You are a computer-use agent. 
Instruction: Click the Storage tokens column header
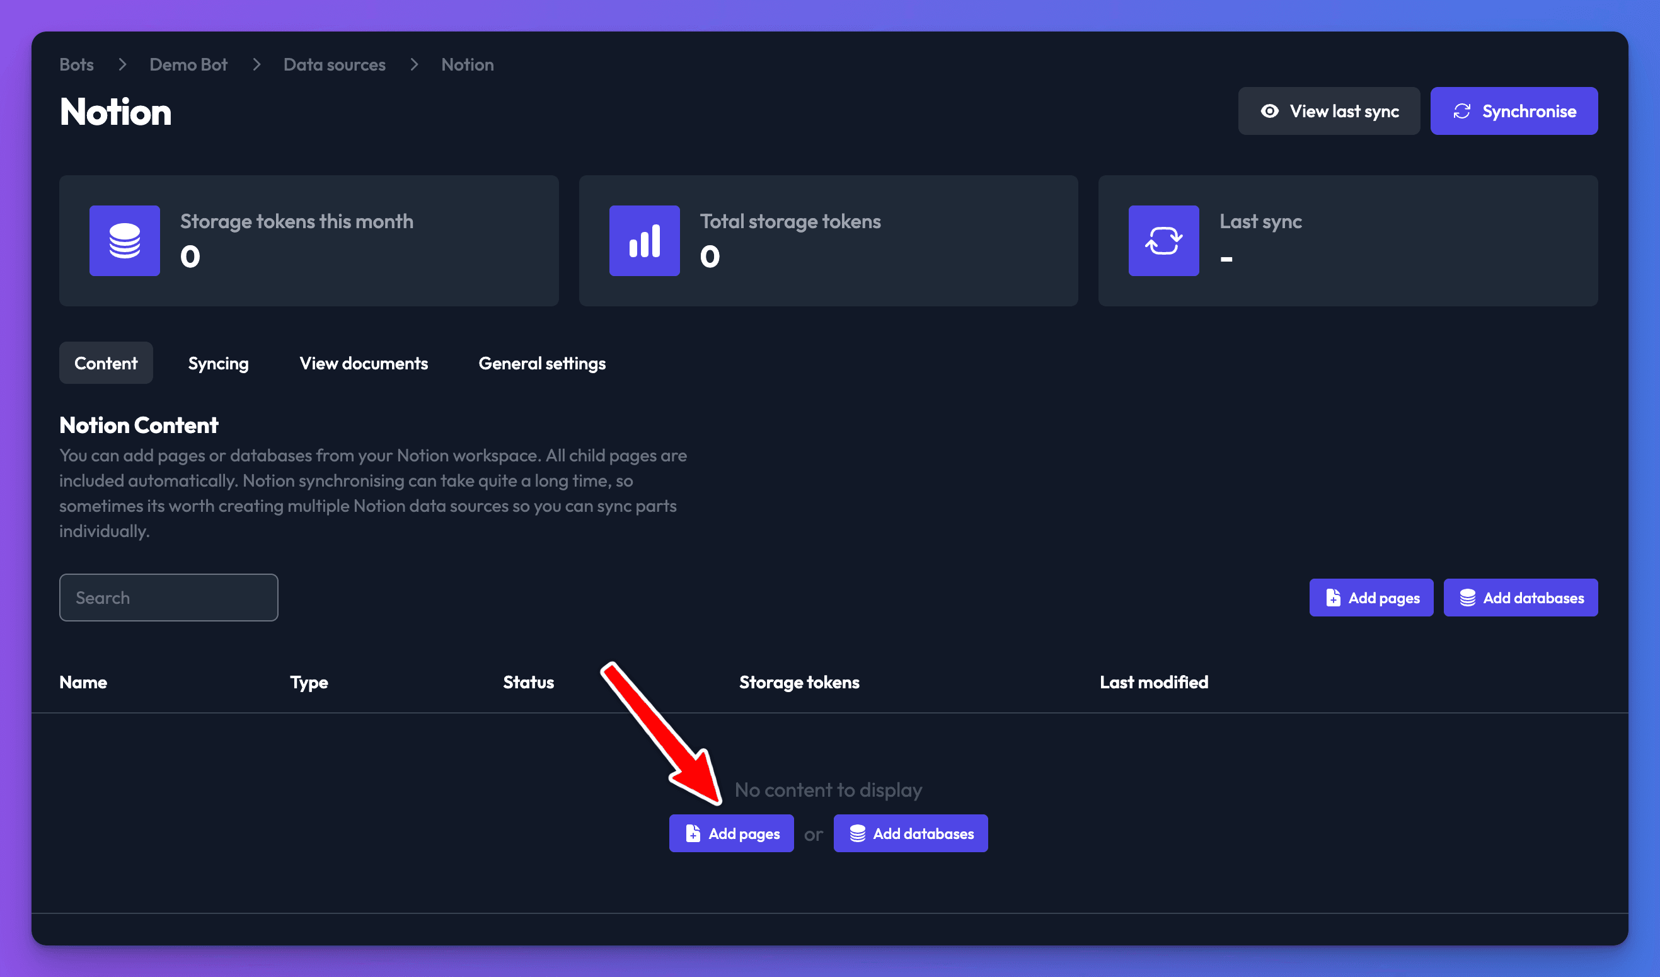[x=799, y=682]
